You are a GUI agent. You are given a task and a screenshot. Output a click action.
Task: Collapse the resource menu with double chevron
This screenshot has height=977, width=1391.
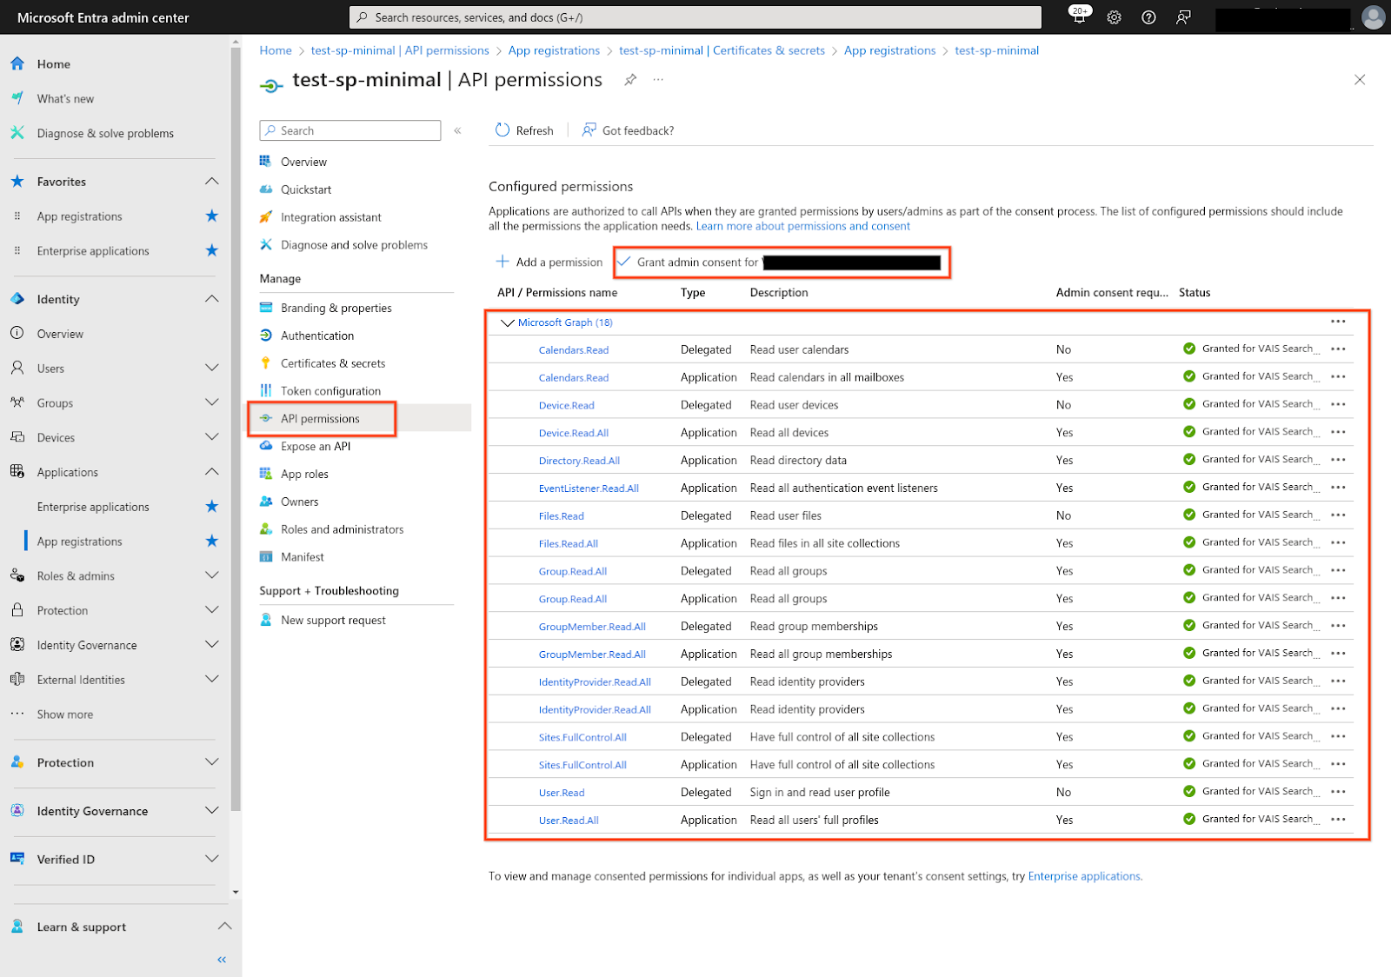pyautogui.click(x=457, y=130)
